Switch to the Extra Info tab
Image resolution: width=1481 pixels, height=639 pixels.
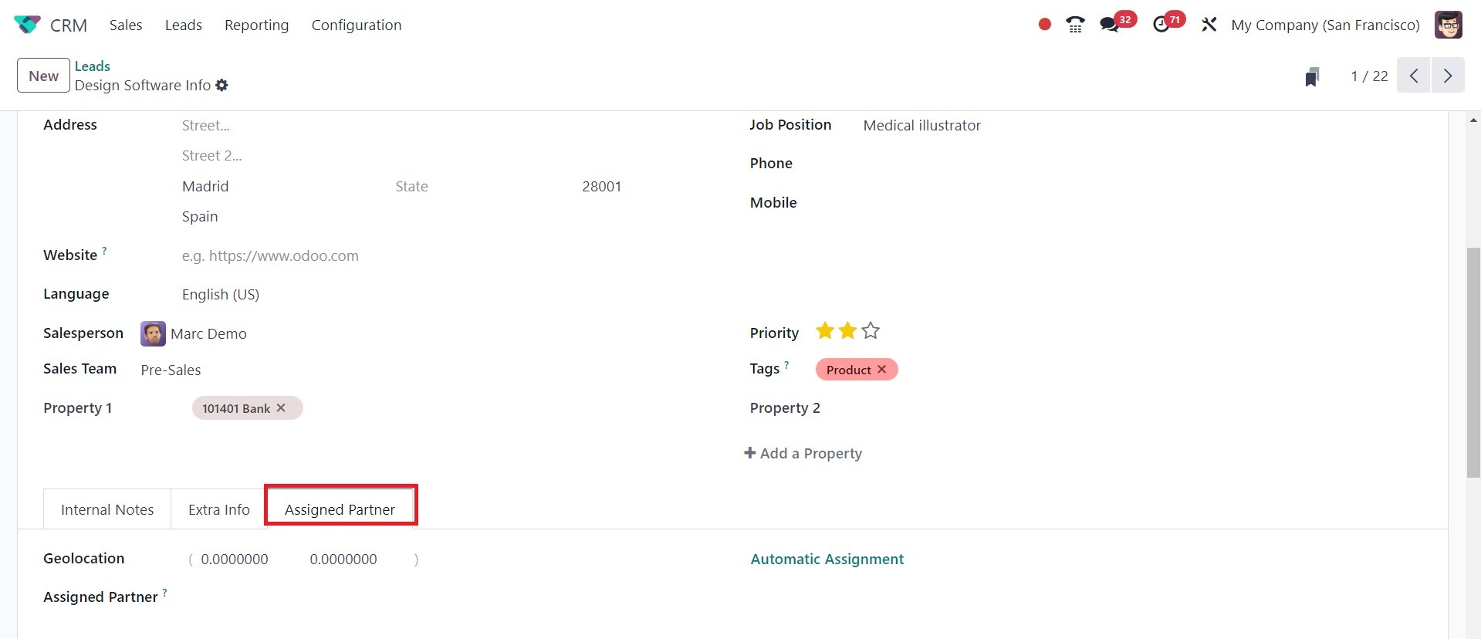tap(219, 510)
